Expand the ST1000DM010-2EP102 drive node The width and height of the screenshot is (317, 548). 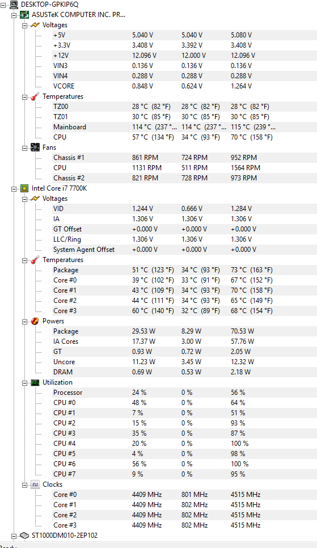click(14, 536)
